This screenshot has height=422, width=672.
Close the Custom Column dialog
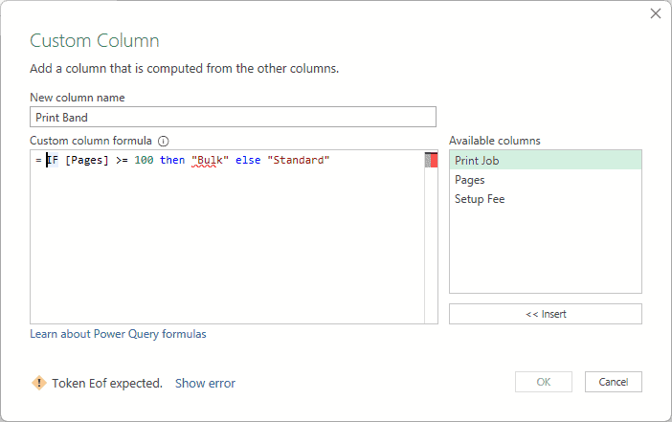click(656, 13)
